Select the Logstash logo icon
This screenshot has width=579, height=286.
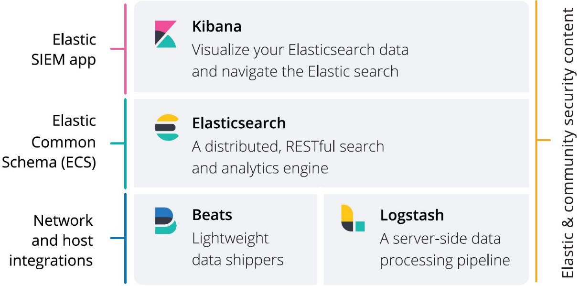point(353,219)
